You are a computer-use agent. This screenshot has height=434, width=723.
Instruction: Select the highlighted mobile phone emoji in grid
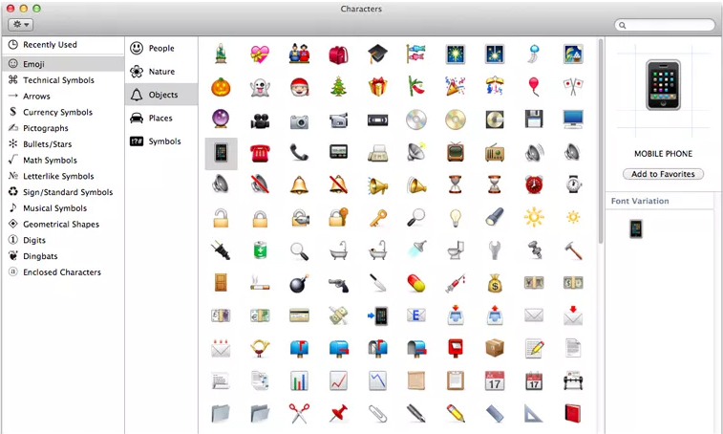[221, 153]
